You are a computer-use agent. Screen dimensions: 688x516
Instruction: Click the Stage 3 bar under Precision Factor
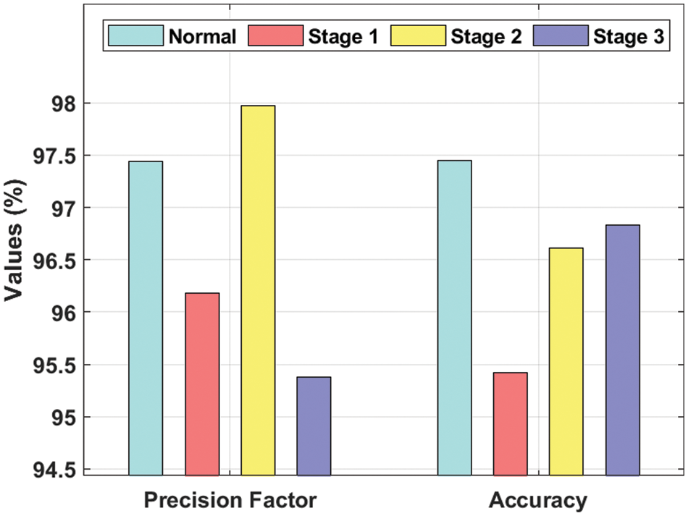click(x=314, y=426)
